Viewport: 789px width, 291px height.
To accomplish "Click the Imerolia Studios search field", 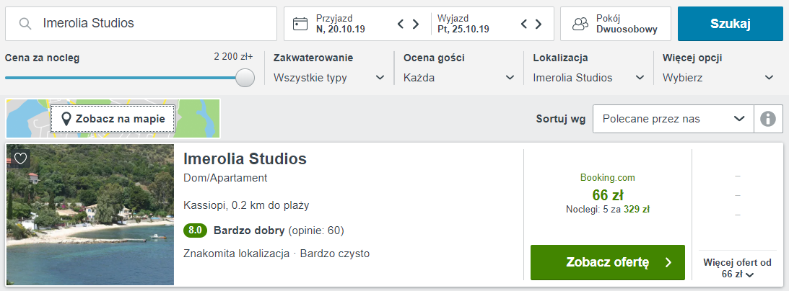I will point(141,24).
